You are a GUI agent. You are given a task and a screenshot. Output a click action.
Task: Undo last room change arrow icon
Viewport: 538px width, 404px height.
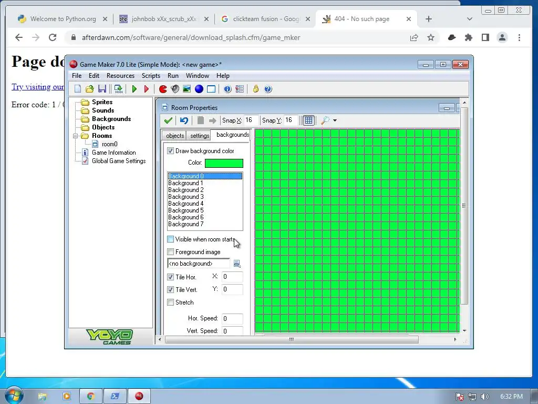click(184, 120)
